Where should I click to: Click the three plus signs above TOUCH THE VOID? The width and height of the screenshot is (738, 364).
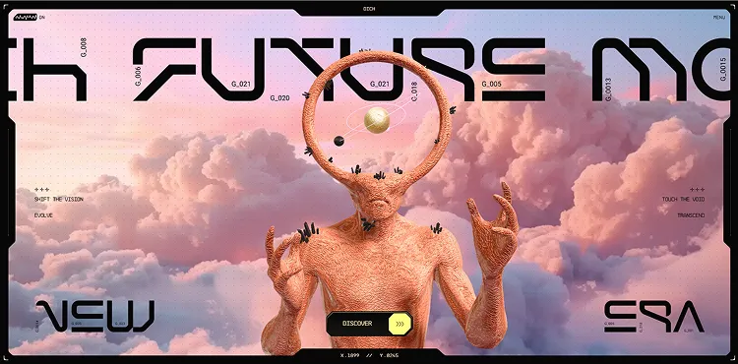pos(698,190)
